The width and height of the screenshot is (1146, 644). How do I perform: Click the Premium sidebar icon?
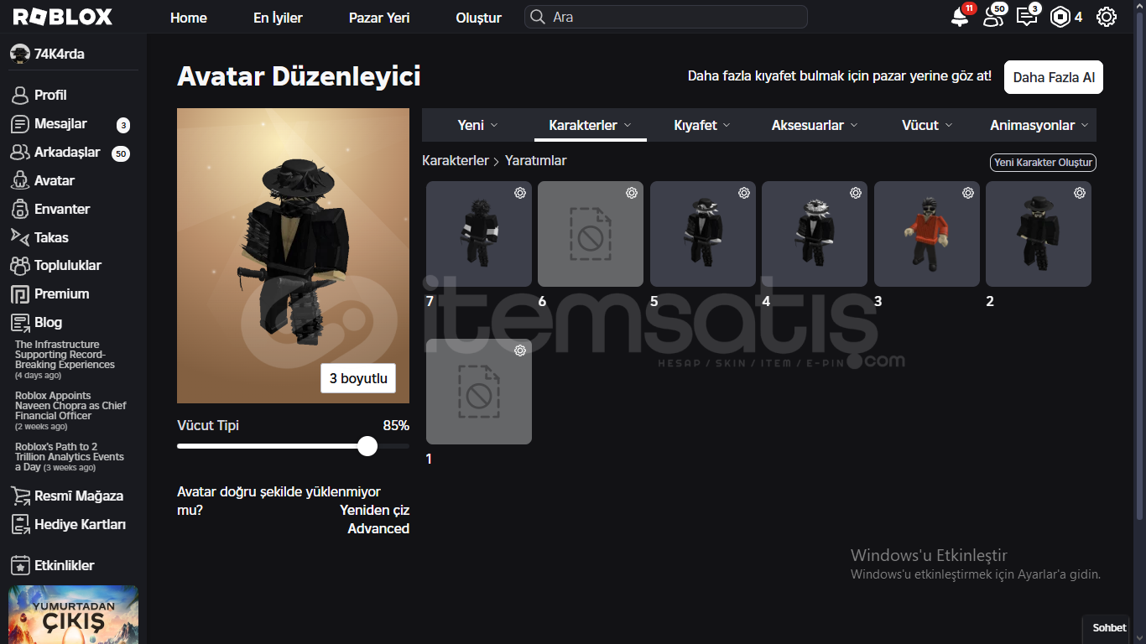pyautogui.click(x=20, y=294)
